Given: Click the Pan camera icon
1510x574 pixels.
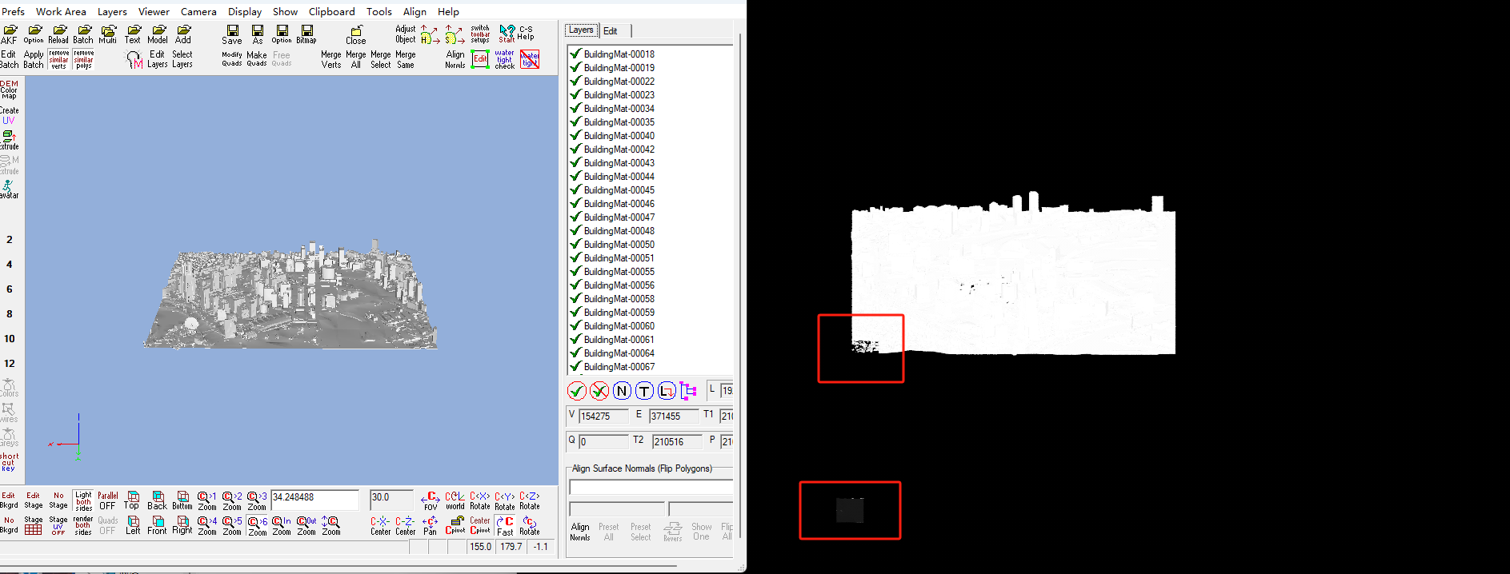Looking at the screenshot, I should 430,525.
